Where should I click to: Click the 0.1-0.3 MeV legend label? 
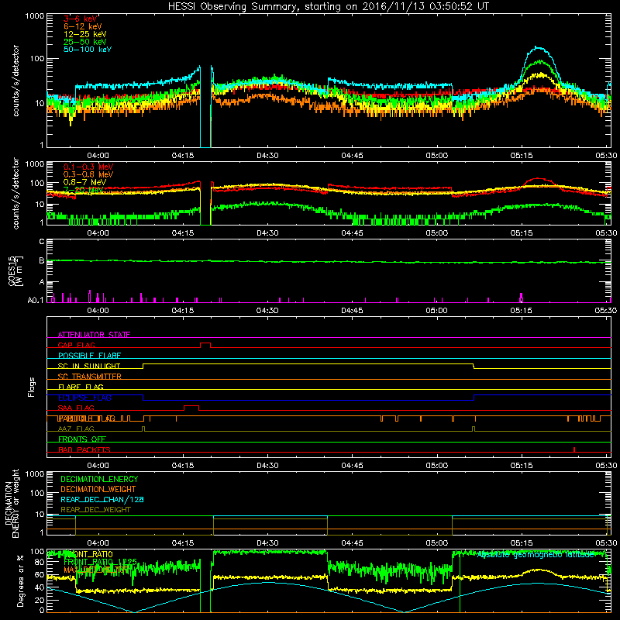pyautogui.click(x=88, y=167)
